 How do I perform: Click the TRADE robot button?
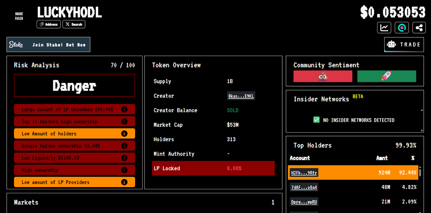coord(404,45)
